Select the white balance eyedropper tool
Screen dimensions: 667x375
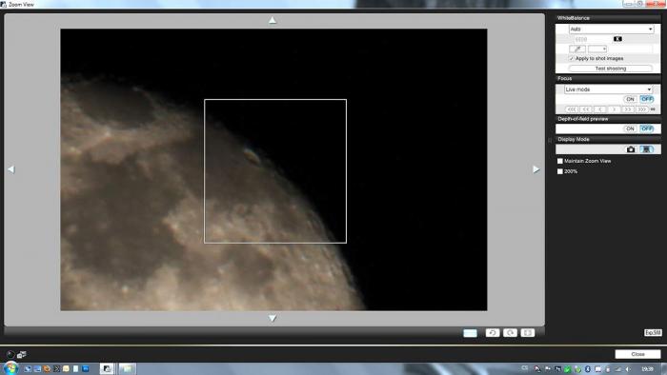[x=577, y=49]
